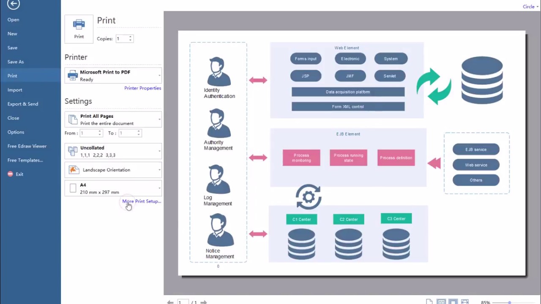
Task: Open Export & Send page
Action: (23, 104)
